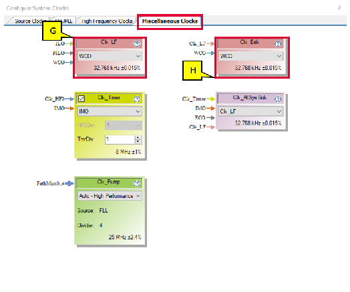Screen dimensions: 350x292
Task: Switch to the Source Clocks tab
Action: click(29, 21)
